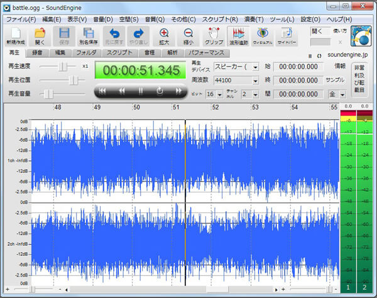Select the クリップ hand tool icon
The width and height of the screenshot is (377, 298).
click(x=214, y=36)
